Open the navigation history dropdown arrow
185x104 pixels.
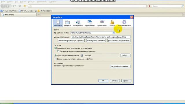pyautogui.click(x=10, y=6)
